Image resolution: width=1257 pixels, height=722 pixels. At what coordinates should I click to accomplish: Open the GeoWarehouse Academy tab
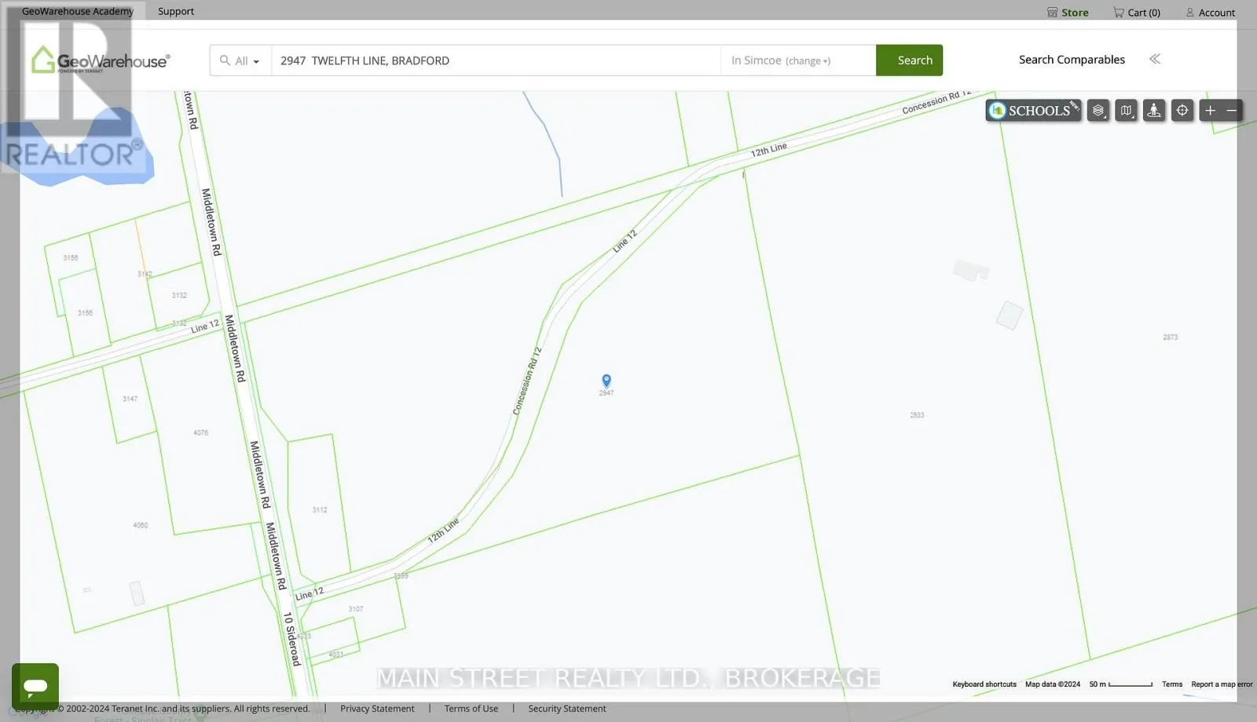click(78, 11)
